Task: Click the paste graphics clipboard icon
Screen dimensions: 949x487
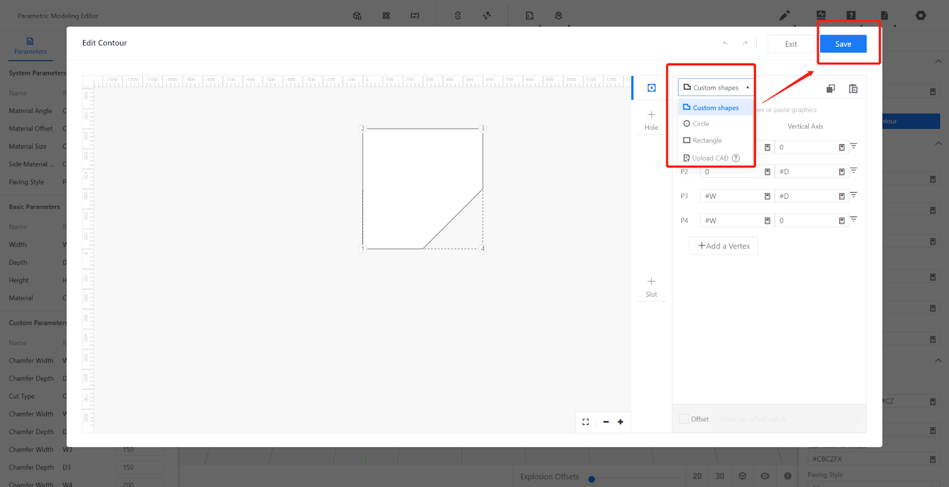Action: click(853, 88)
